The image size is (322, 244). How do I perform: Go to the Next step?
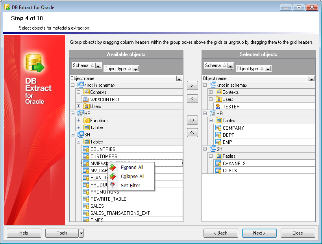pyautogui.click(x=259, y=233)
